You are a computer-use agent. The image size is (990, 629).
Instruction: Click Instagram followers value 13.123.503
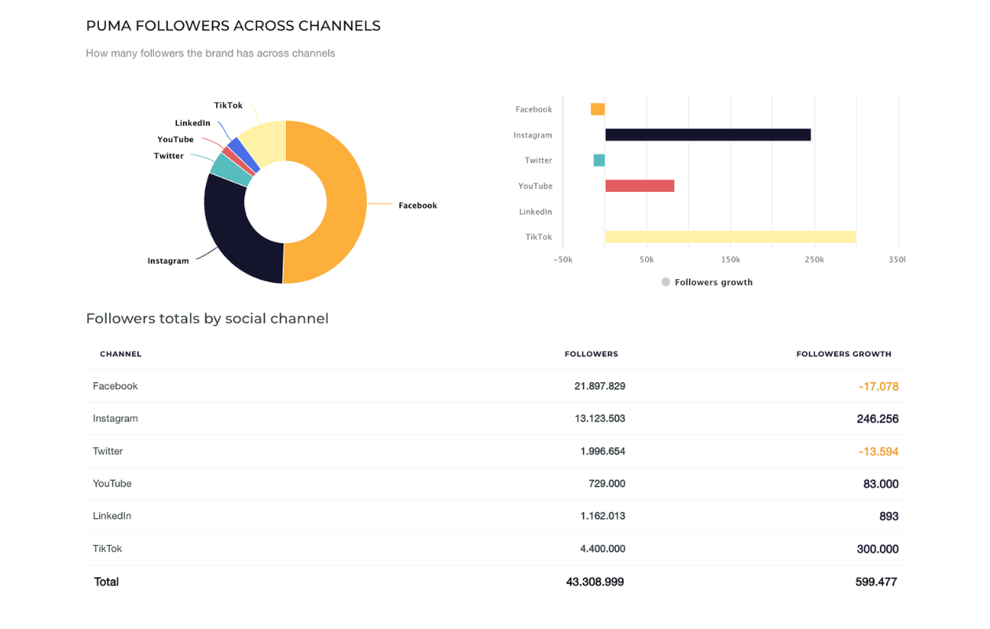pyautogui.click(x=599, y=418)
